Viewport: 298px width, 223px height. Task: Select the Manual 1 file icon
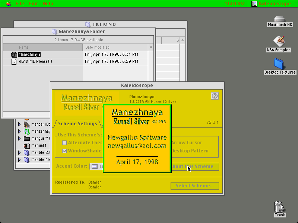point(27,145)
